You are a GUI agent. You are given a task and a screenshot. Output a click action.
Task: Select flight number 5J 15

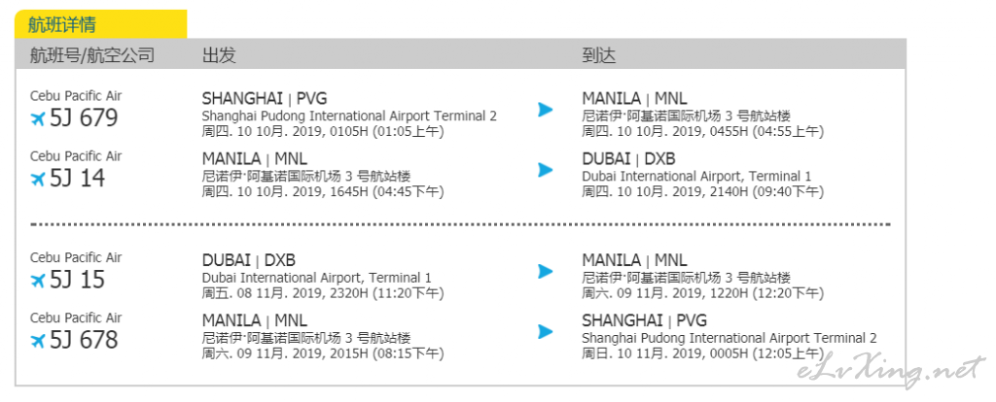point(77,280)
